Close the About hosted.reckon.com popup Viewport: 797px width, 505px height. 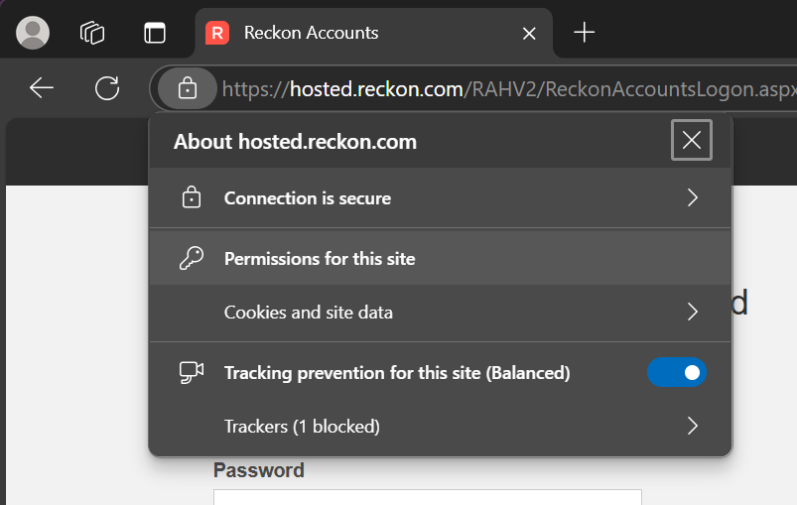[691, 140]
